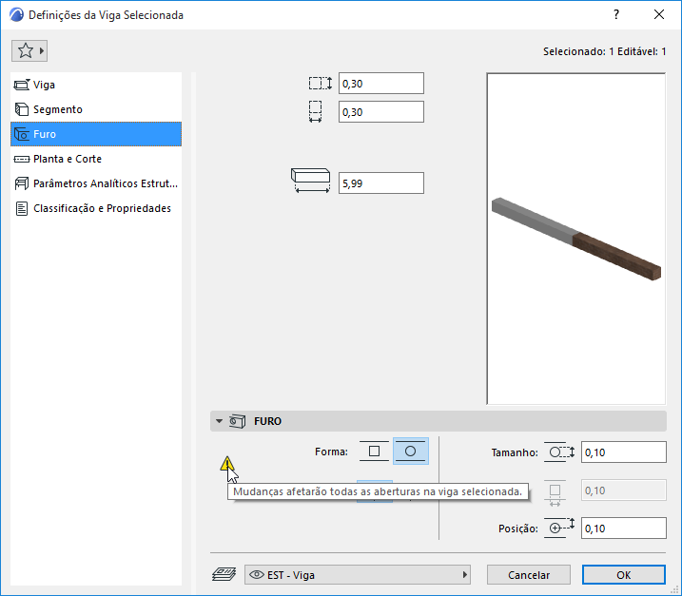Click the beam width dimension icon
The width and height of the screenshot is (682, 596).
point(316,112)
